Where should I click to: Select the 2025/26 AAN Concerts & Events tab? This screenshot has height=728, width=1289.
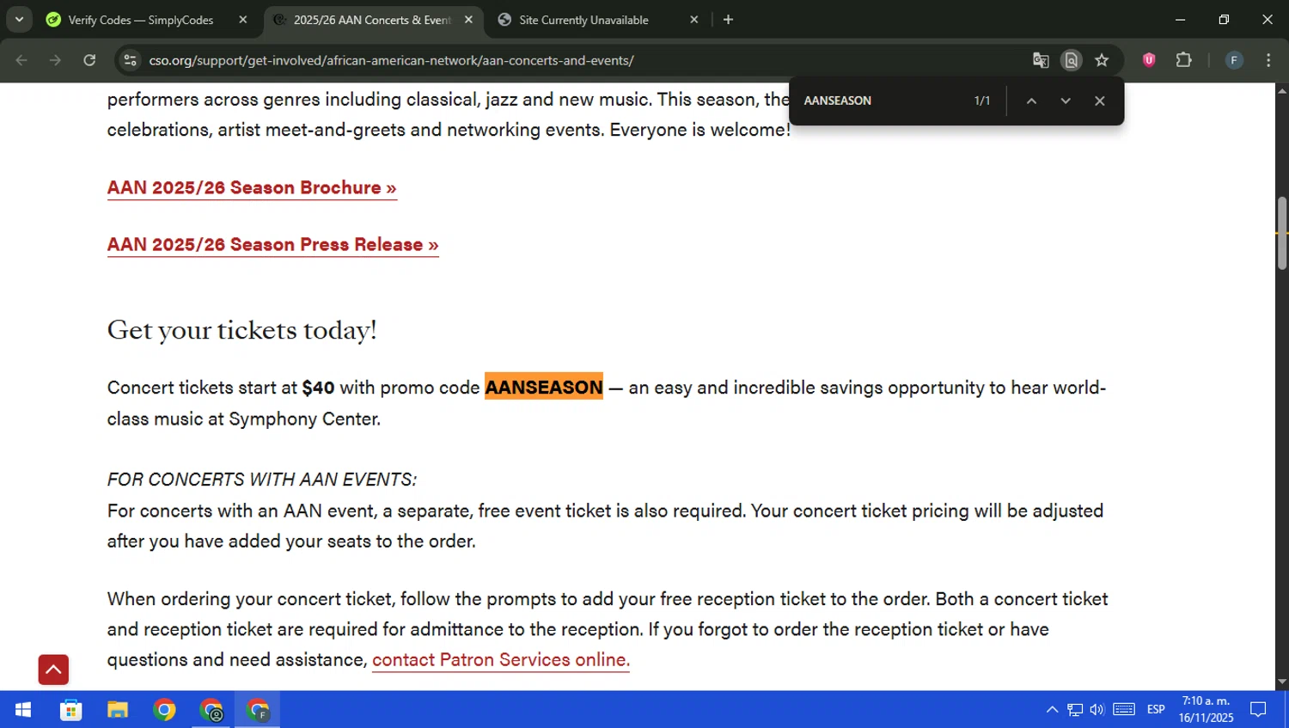[x=372, y=20]
